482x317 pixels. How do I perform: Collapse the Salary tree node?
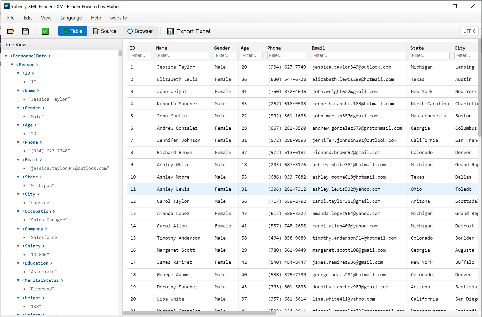[18, 246]
